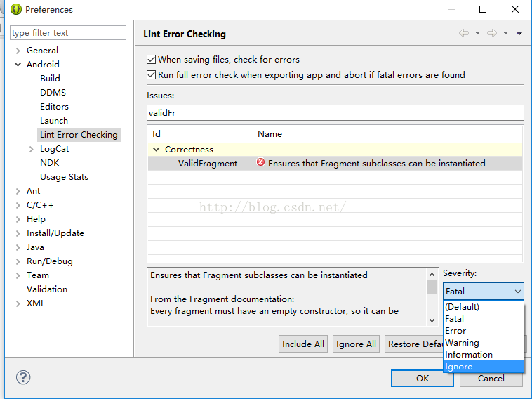Select the NDK item under Android

pos(50,163)
